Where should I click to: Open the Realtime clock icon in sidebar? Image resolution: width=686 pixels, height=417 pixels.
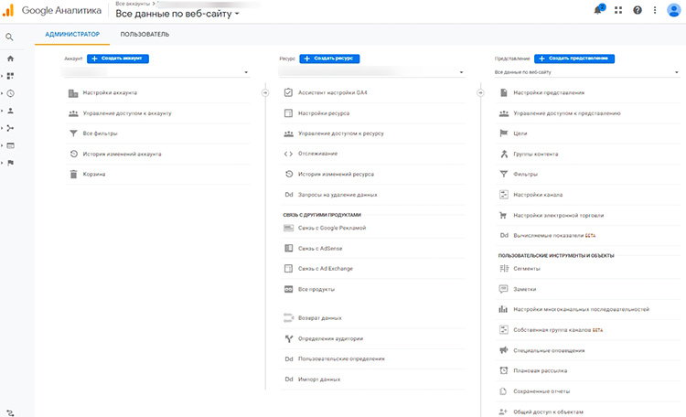(x=10, y=93)
